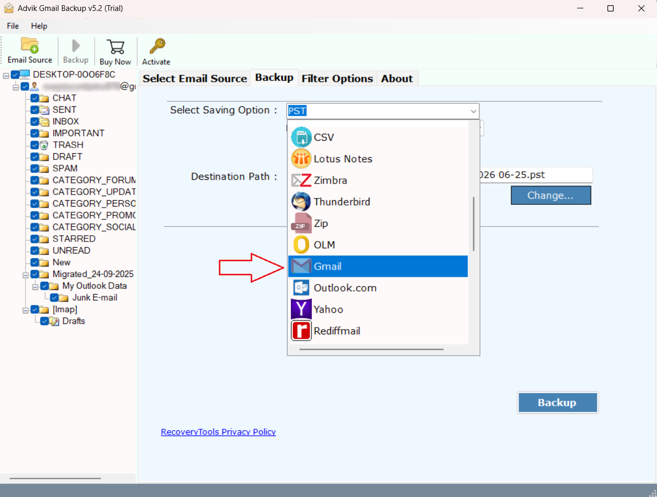Collapse the DESKTOP-0OO6F8C root node
This screenshot has height=497, width=657.
6,75
